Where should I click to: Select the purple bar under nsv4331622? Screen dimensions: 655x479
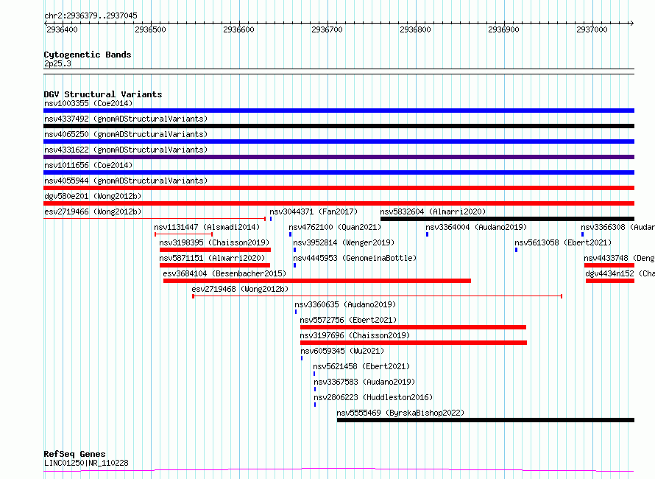click(x=339, y=157)
